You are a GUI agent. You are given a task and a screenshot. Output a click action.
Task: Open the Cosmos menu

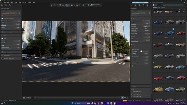(x=30, y=3)
